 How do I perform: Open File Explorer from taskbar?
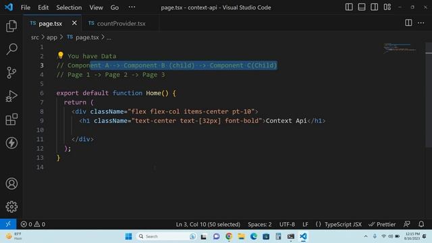pos(242,236)
